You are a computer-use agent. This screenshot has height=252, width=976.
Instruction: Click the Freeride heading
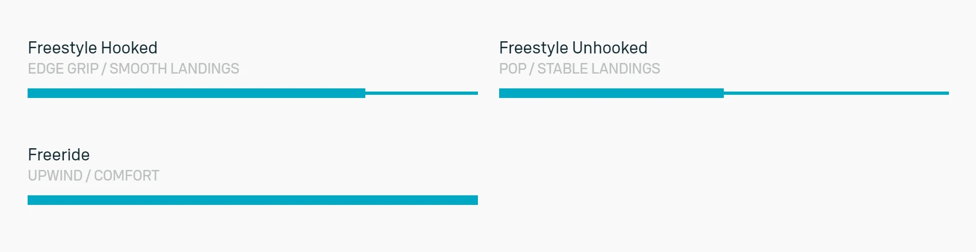click(58, 155)
